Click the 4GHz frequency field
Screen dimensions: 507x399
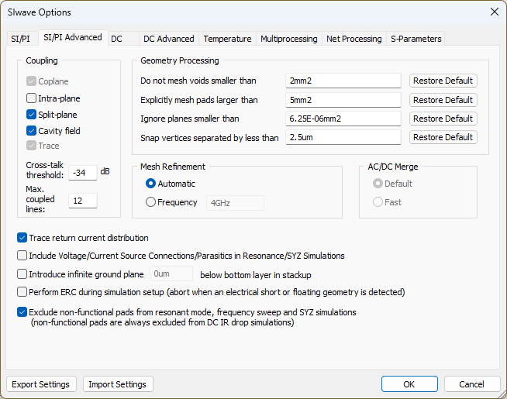(x=235, y=203)
